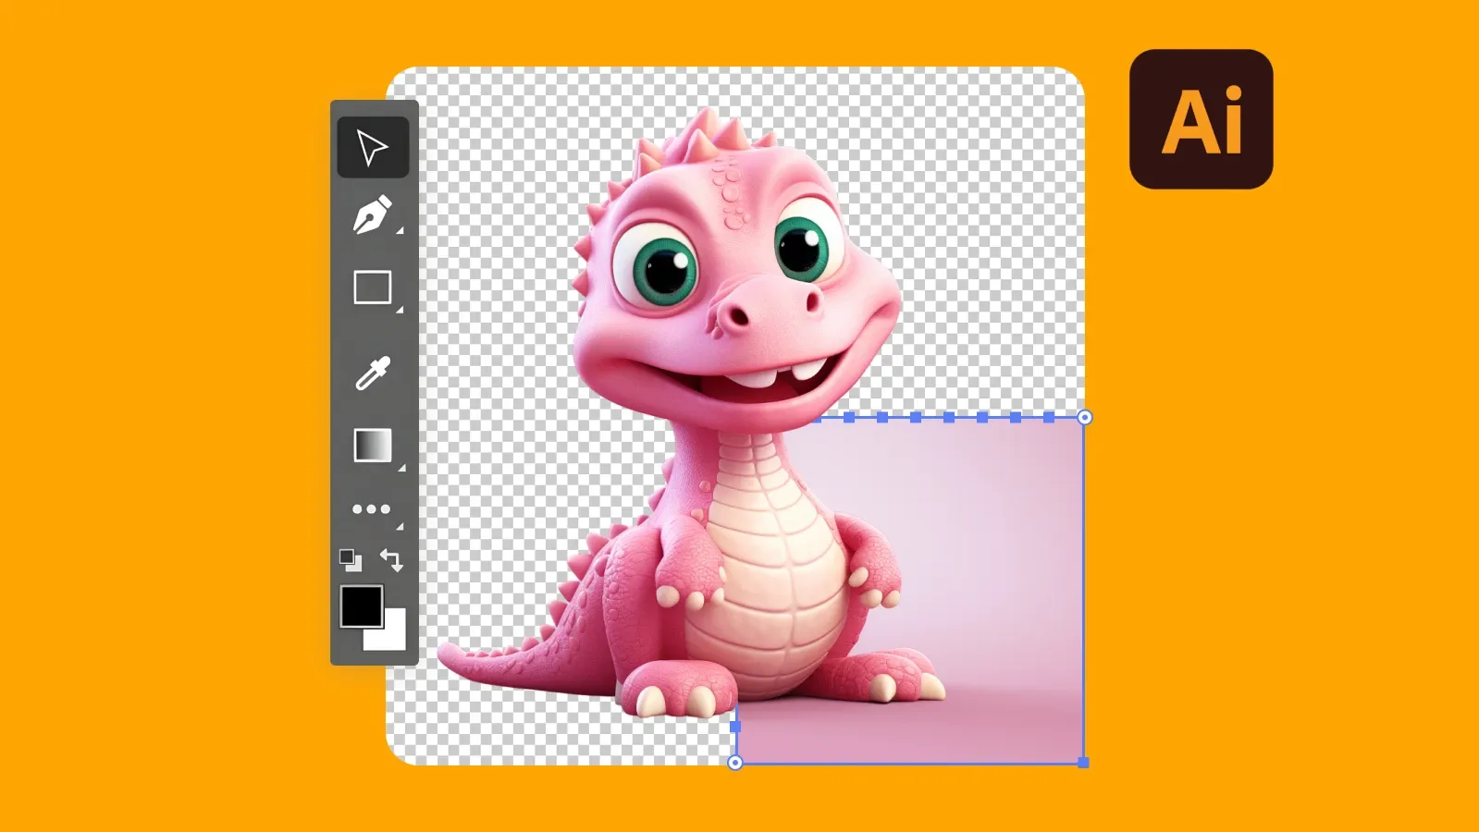Open the three-dots more tools menu
The height and width of the screenshot is (832, 1479).
click(371, 509)
